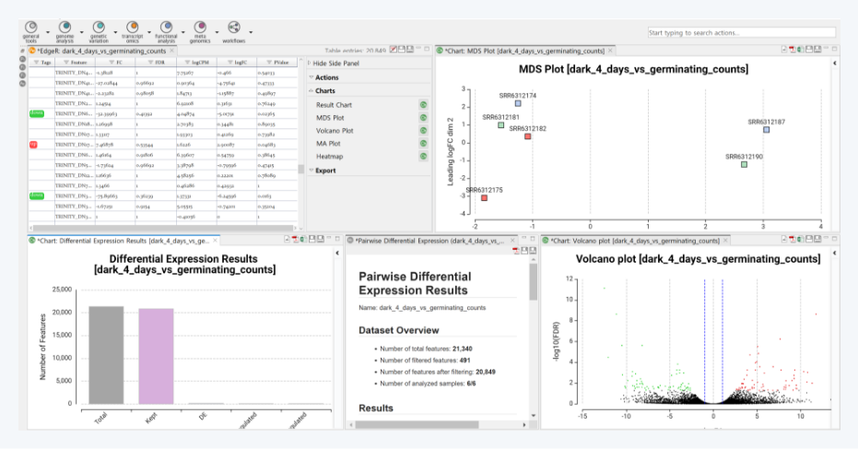Run the Heatmap green icon
Screen dimensions: 858x449
(x=423, y=157)
